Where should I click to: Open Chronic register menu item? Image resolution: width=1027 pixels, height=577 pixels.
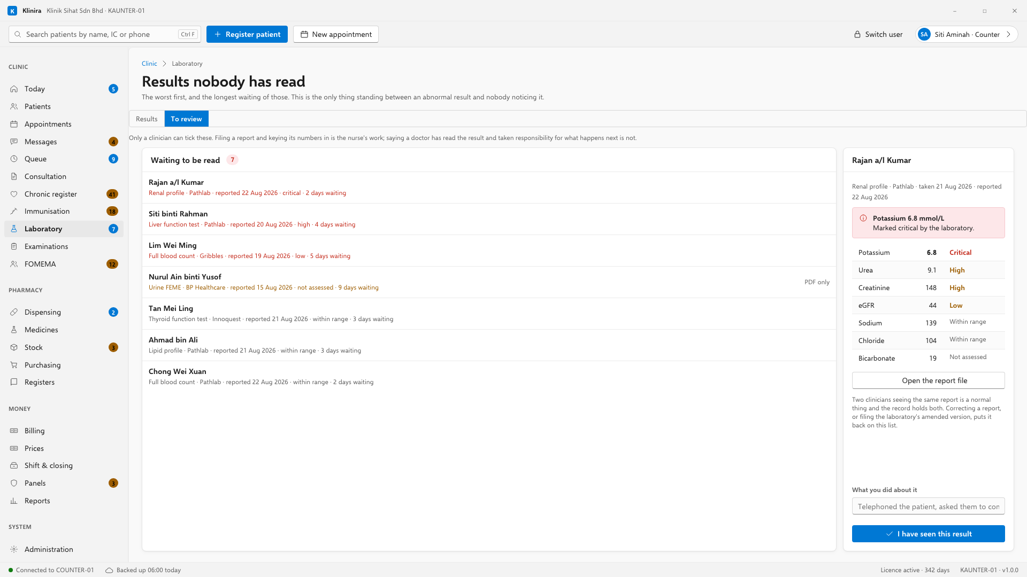coord(64,194)
